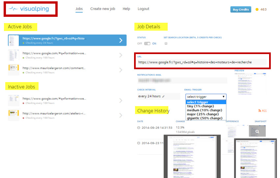The width and height of the screenshot is (280, 178).
Task: Choose gigantic (50% change) trigger option
Action: [206, 118]
